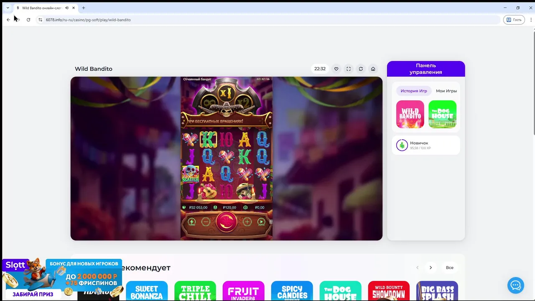535x301 pixels.
Task: Toggle Turbo spin mode in the slot
Action: coord(192,222)
